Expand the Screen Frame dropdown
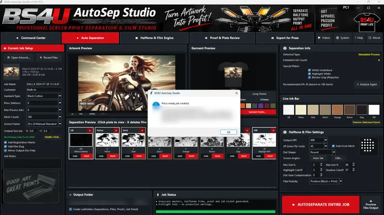The height and width of the screenshot is (215, 384). click(x=60, y=124)
